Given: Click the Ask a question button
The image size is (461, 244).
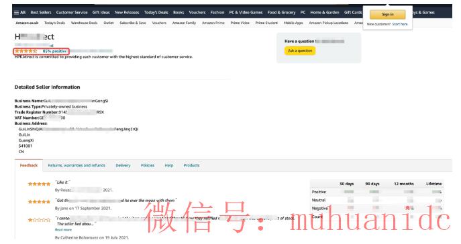Looking at the screenshot, I should click(300, 51).
